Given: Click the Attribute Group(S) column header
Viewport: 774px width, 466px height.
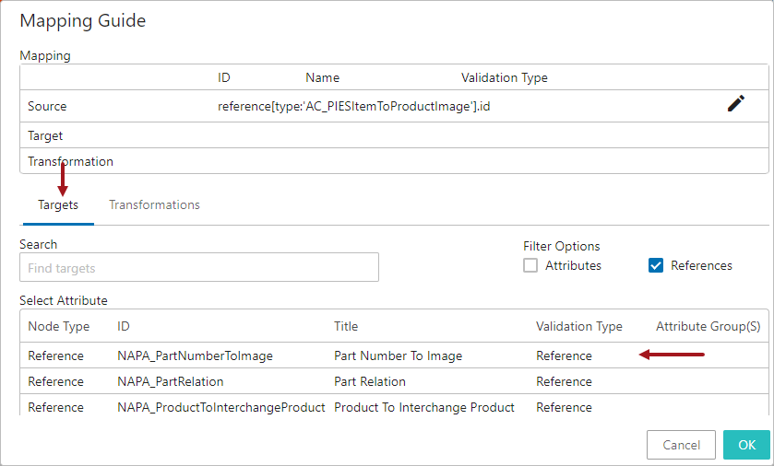Looking at the screenshot, I should [x=708, y=326].
